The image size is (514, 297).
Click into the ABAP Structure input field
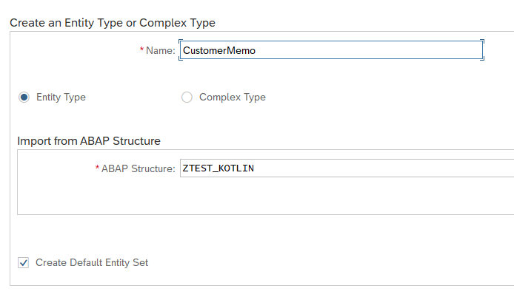(347, 168)
